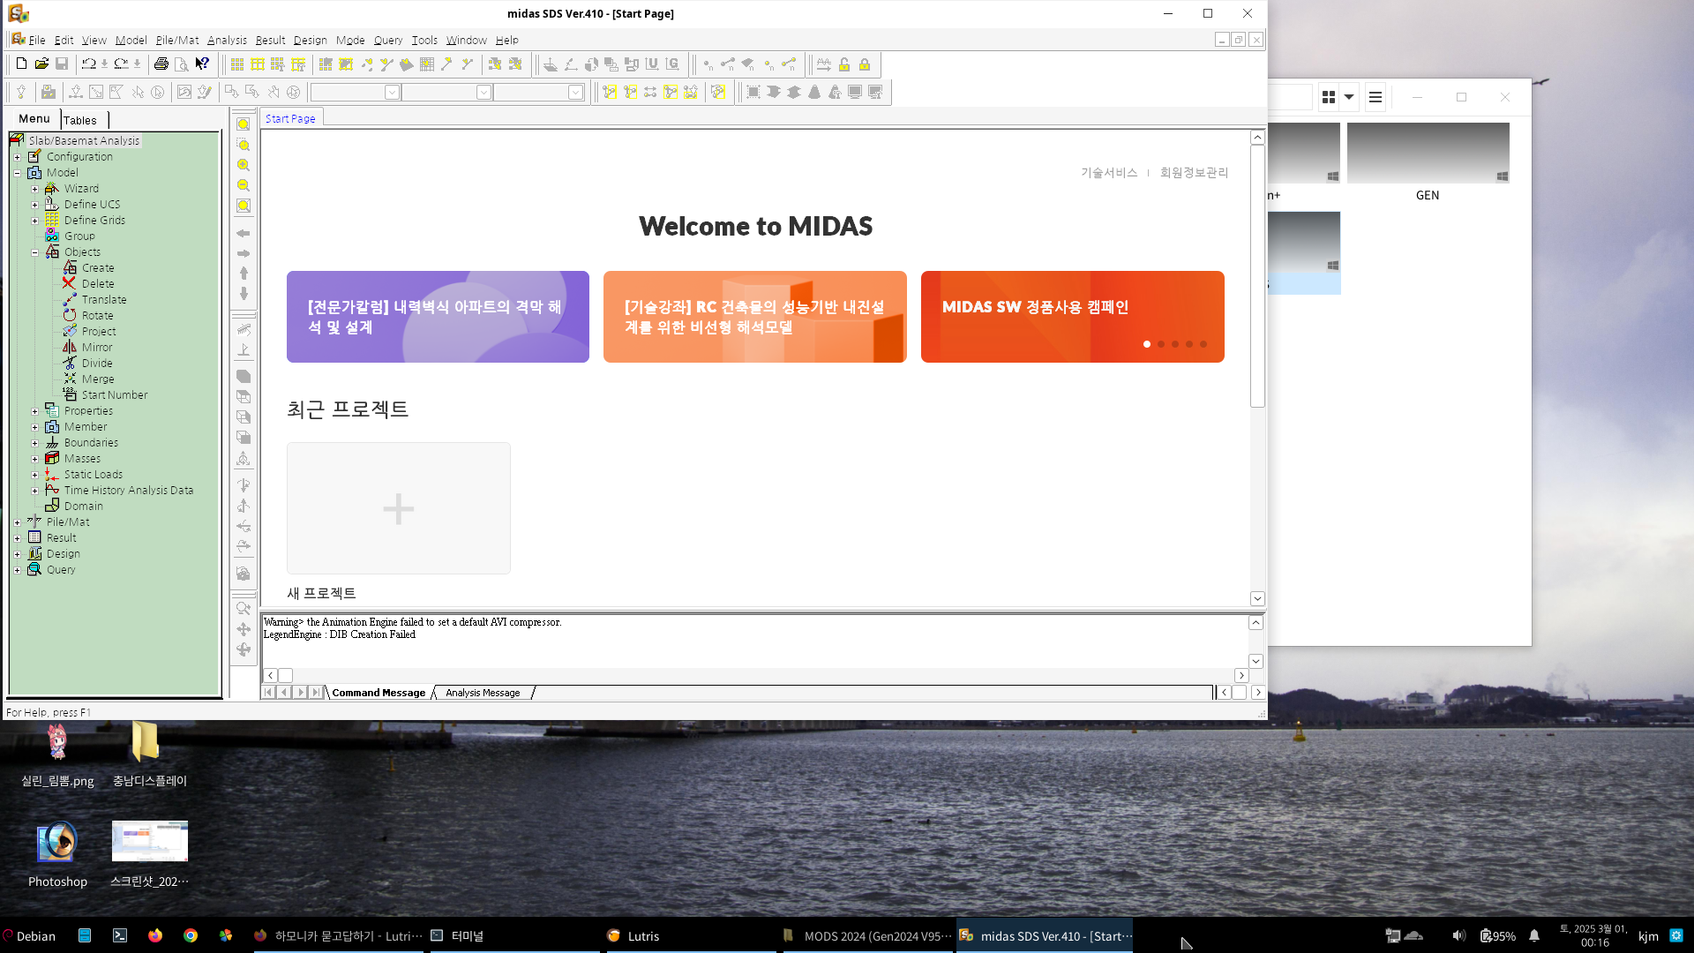
Task: Click the context Help arrow icon
Action: coord(202,64)
